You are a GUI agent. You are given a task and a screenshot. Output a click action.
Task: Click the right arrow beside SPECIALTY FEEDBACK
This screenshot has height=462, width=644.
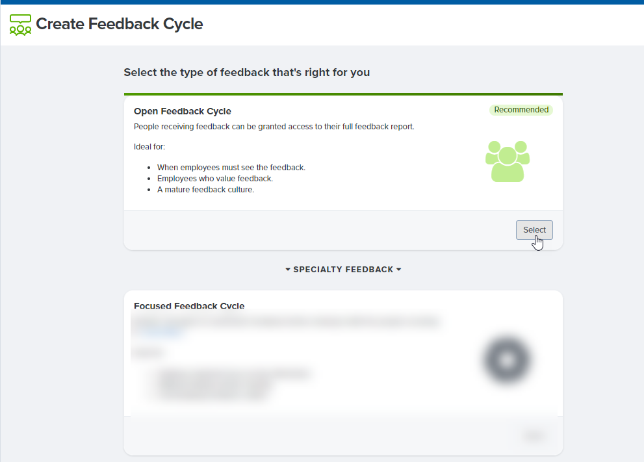(398, 270)
